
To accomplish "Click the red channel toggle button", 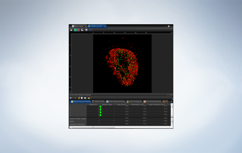I will pos(78,30).
